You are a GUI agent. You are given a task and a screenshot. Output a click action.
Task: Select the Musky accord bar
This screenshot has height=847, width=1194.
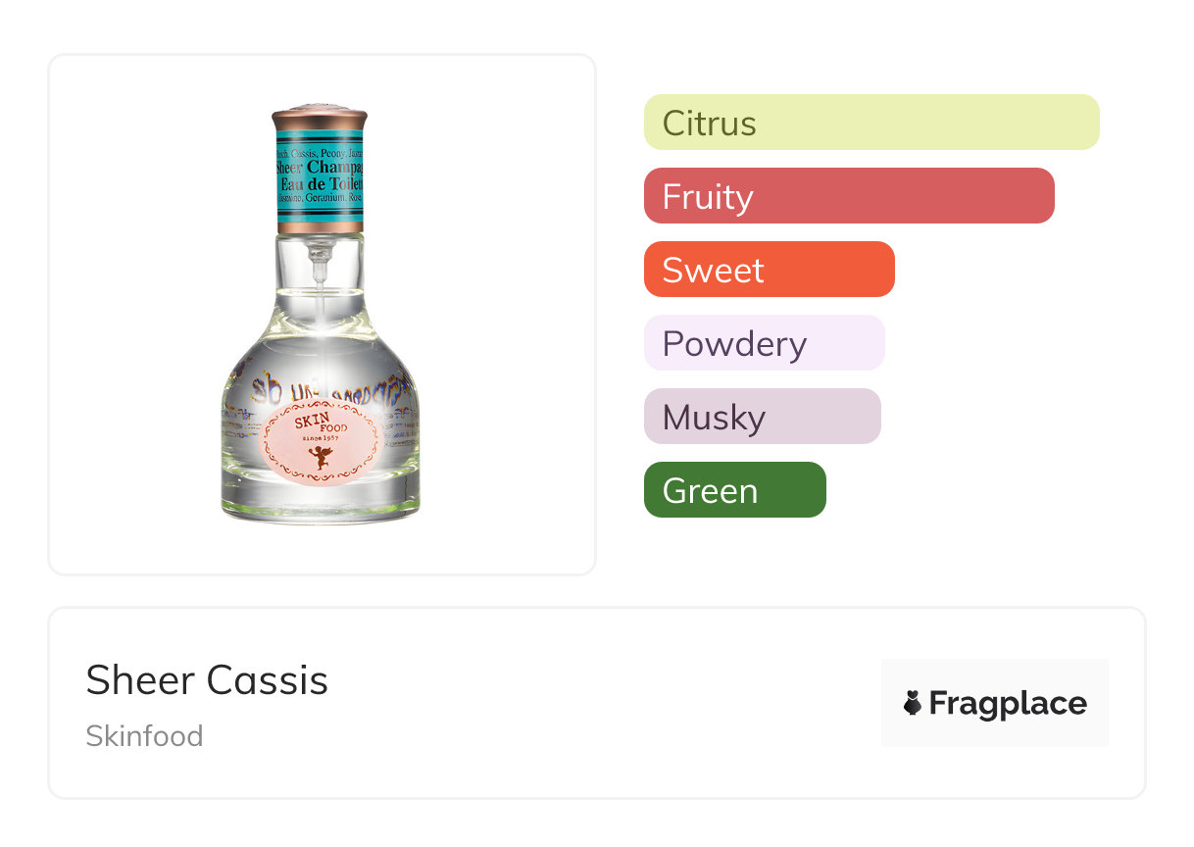tap(762, 417)
